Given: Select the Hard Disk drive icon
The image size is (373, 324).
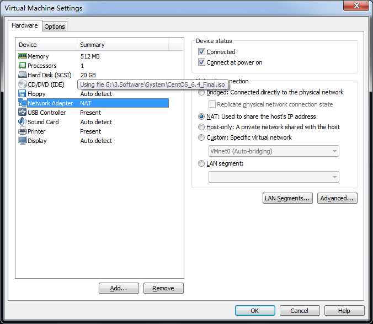Looking at the screenshot, I should (23, 75).
